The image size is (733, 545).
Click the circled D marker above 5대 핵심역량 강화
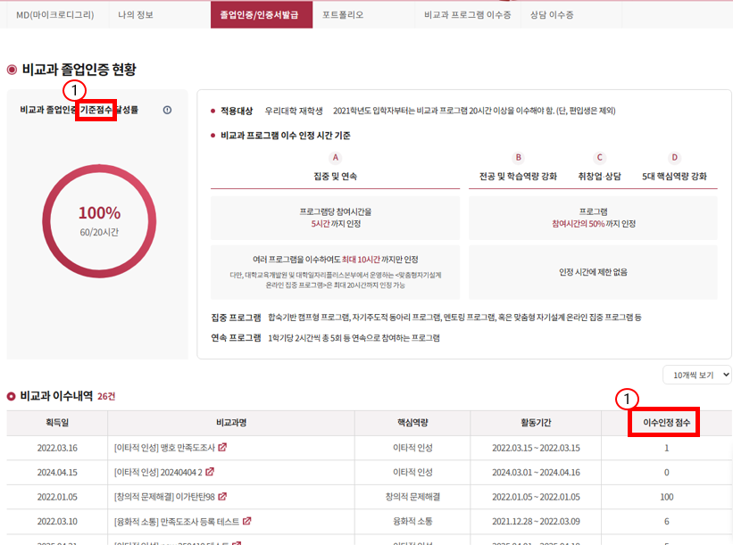tap(674, 157)
